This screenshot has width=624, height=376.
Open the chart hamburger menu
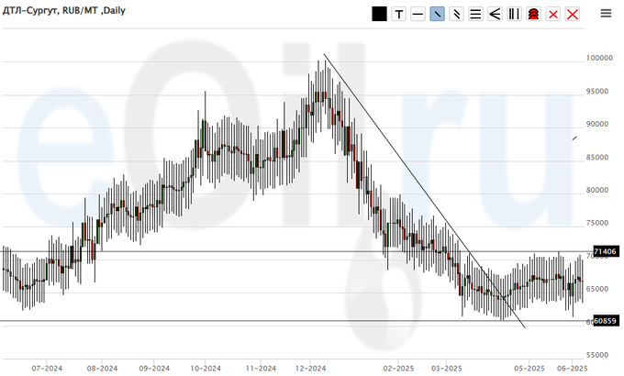coord(606,14)
